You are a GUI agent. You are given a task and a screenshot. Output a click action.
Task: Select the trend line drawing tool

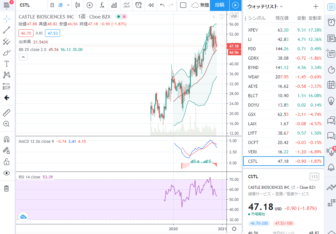click(x=7, y=30)
